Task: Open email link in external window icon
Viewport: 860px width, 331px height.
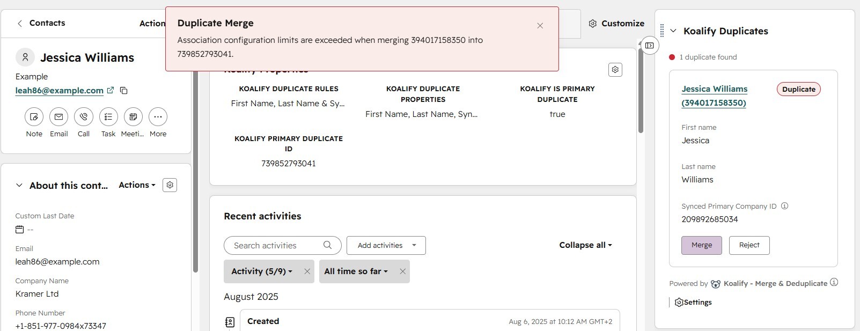Action: (111, 90)
